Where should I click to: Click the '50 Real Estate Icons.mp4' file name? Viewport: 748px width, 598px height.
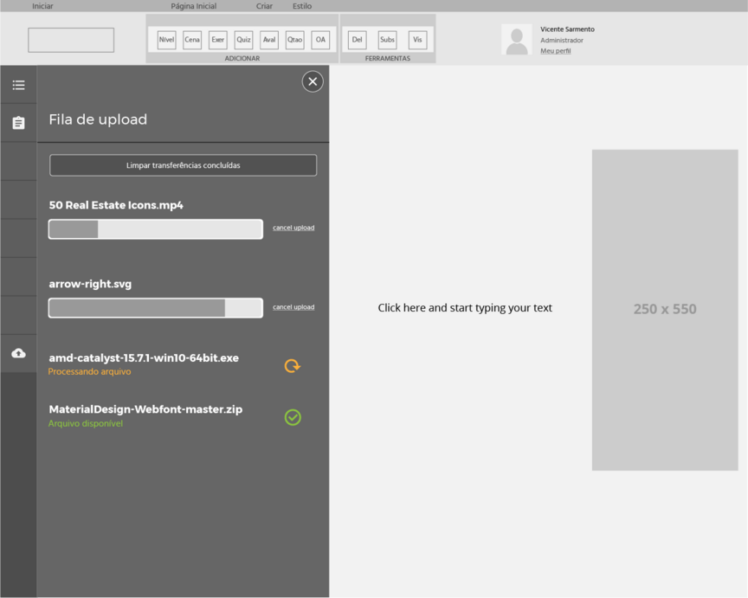pyautogui.click(x=116, y=205)
